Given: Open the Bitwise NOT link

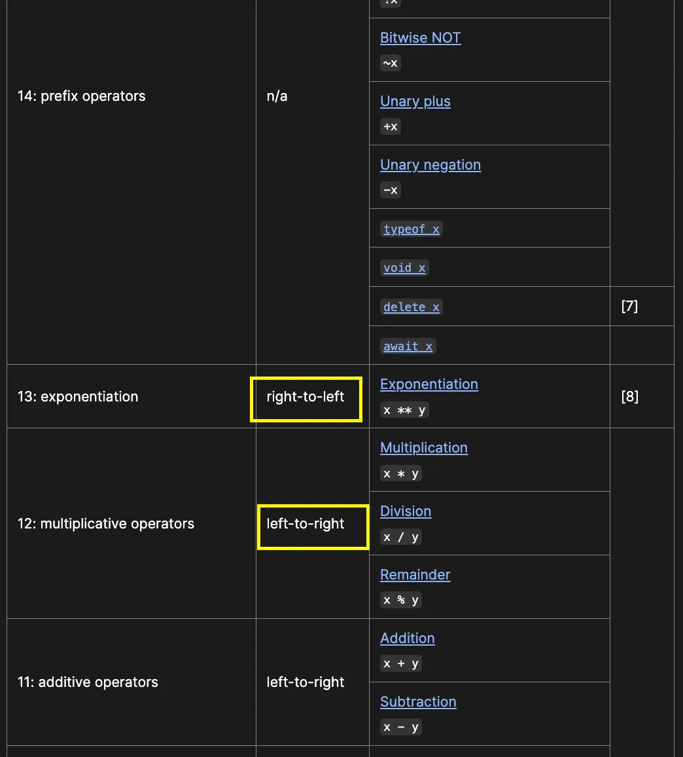Looking at the screenshot, I should click(x=420, y=38).
